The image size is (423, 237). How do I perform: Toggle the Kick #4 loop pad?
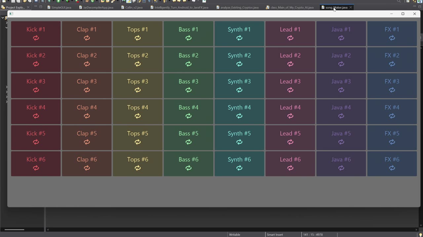point(36,112)
